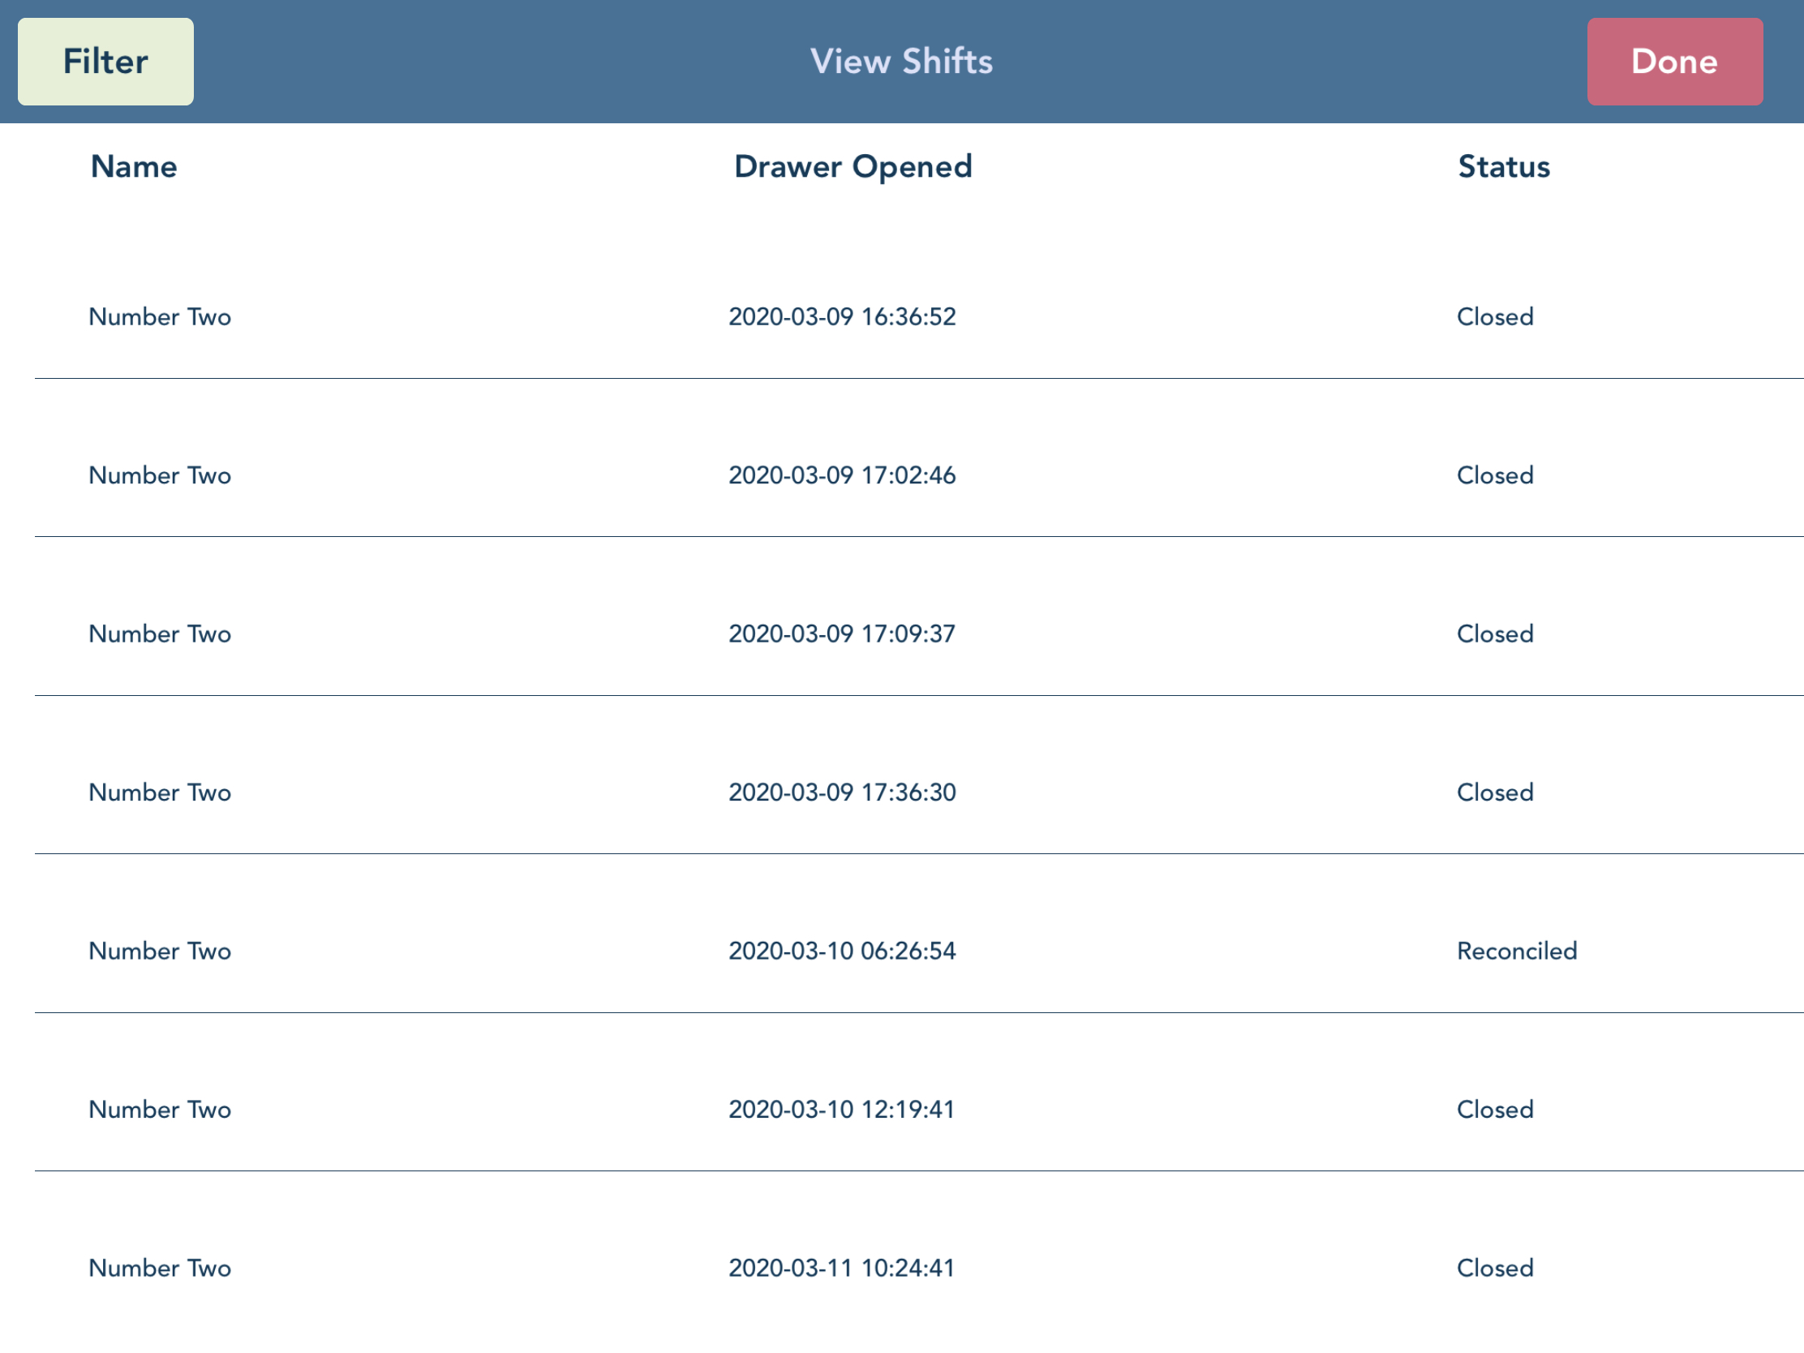
Task: Open the Filter options
Action: pyautogui.click(x=105, y=62)
